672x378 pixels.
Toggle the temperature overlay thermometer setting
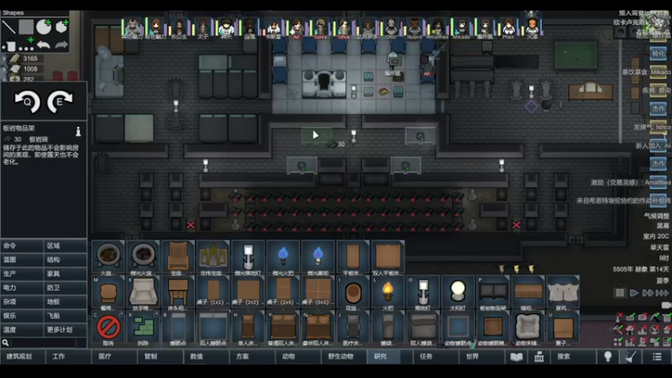coord(618,318)
